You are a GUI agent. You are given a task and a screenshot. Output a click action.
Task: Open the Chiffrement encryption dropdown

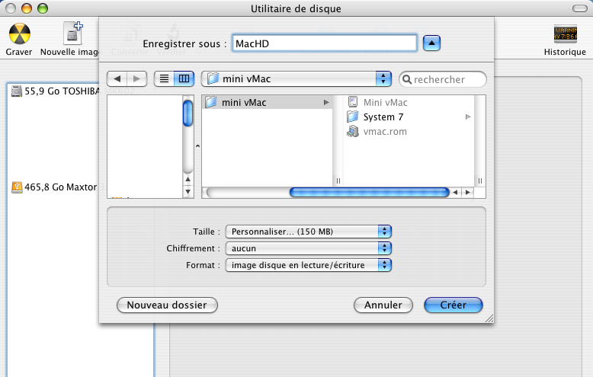point(308,248)
